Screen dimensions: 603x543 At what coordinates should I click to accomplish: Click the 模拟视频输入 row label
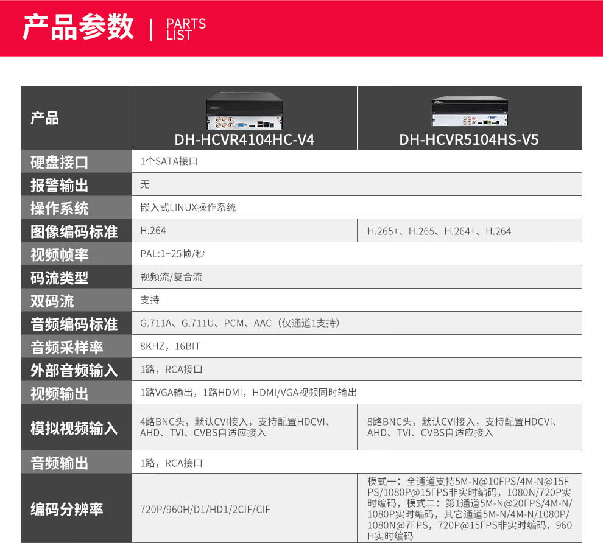click(x=74, y=428)
